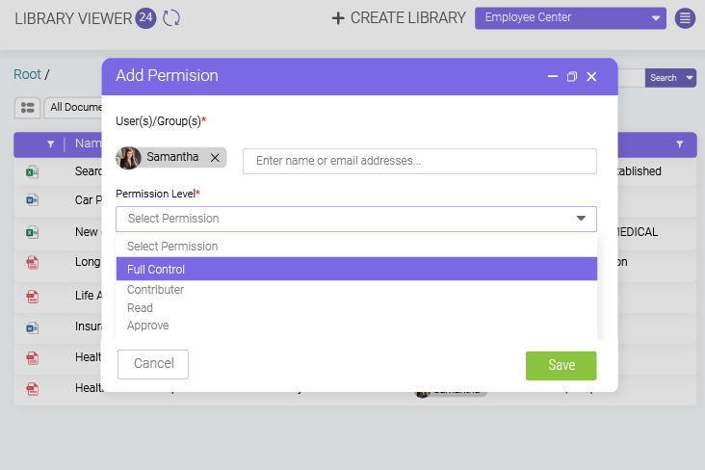The height and width of the screenshot is (470, 705).
Task: Select Approve permission option
Action: click(356, 326)
